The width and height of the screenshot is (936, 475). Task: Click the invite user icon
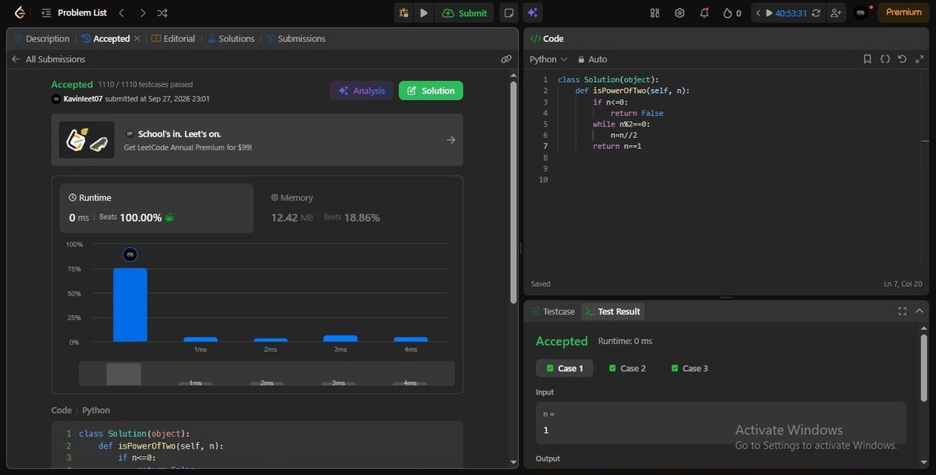click(x=836, y=12)
